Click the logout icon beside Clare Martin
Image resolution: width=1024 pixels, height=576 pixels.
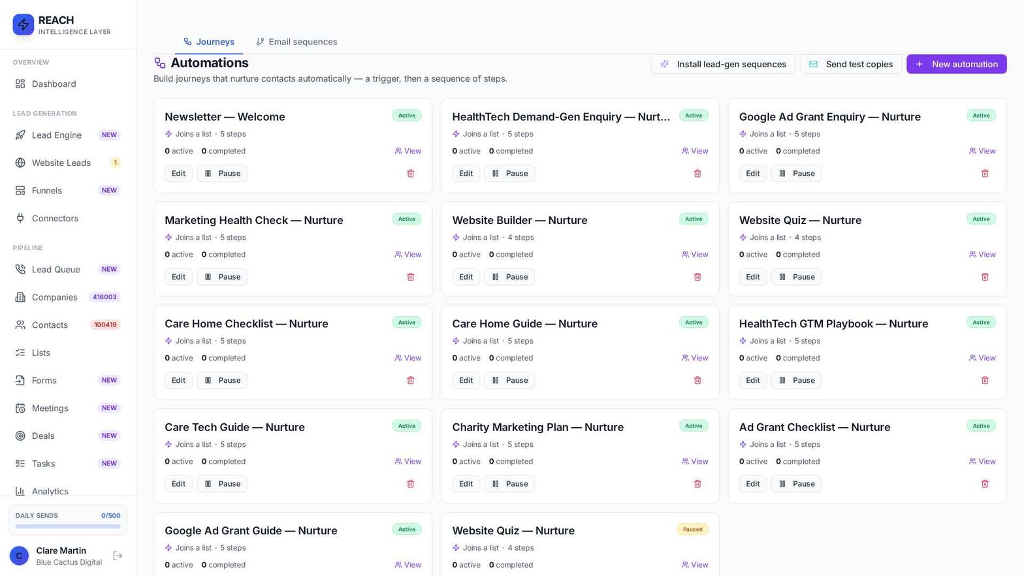(x=118, y=556)
